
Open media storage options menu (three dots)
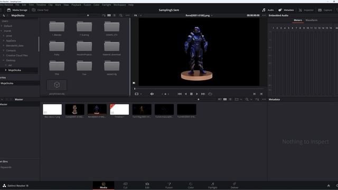point(128,15)
